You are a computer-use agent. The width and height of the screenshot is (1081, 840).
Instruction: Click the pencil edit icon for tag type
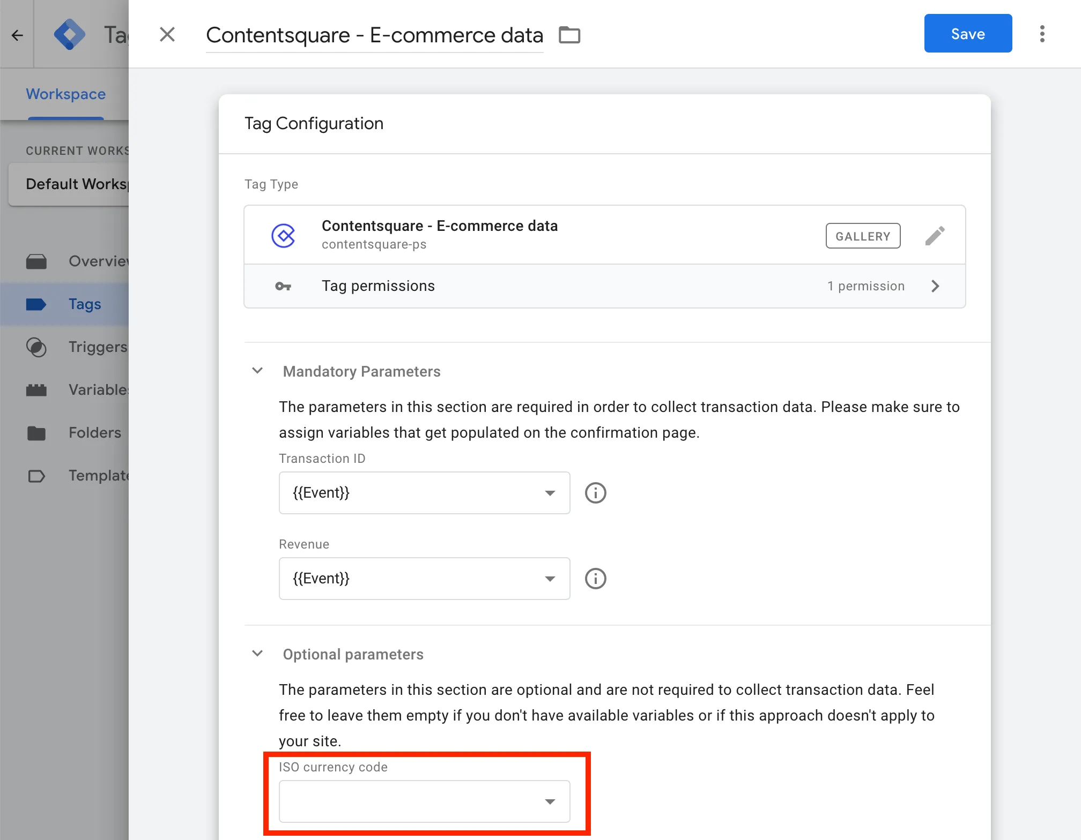click(x=935, y=236)
